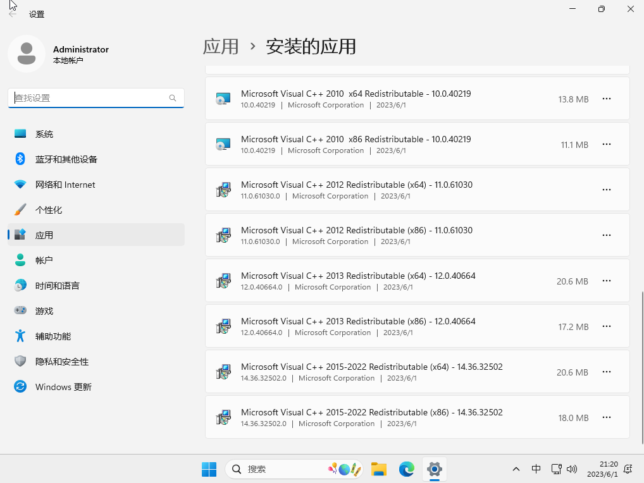Image resolution: width=644 pixels, height=483 pixels.
Task: Click the Visual C++ 2012 (x86) installer icon
Action: (223, 236)
